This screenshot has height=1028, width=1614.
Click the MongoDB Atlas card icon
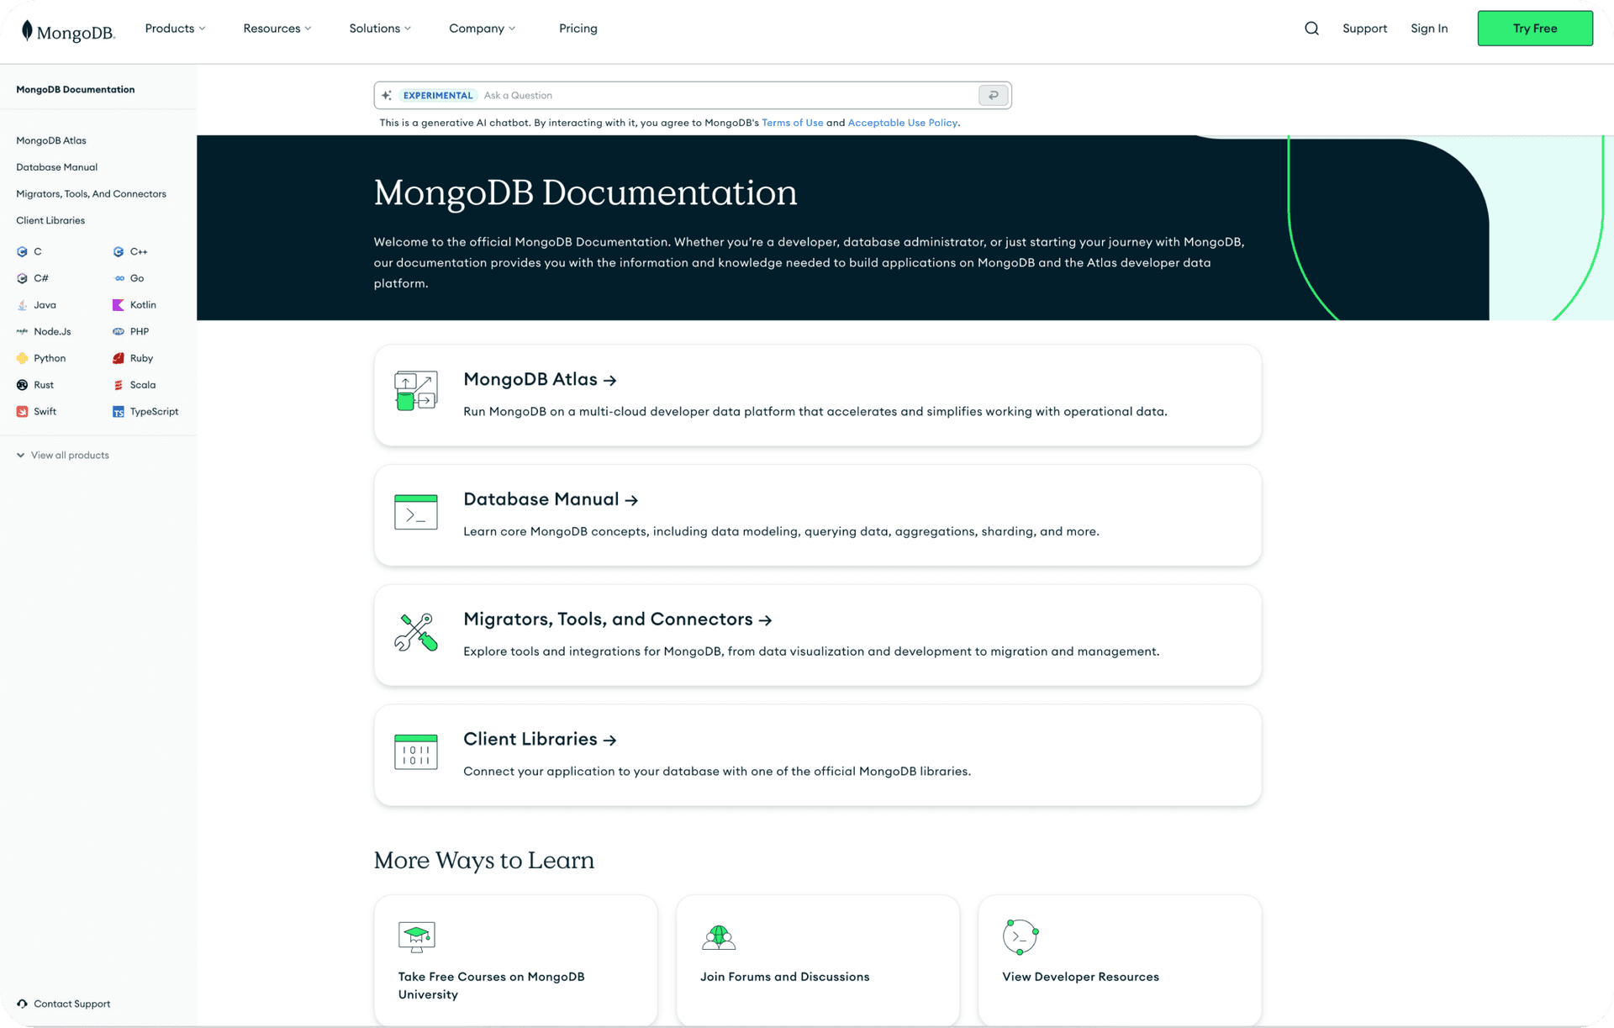(x=416, y=391)
